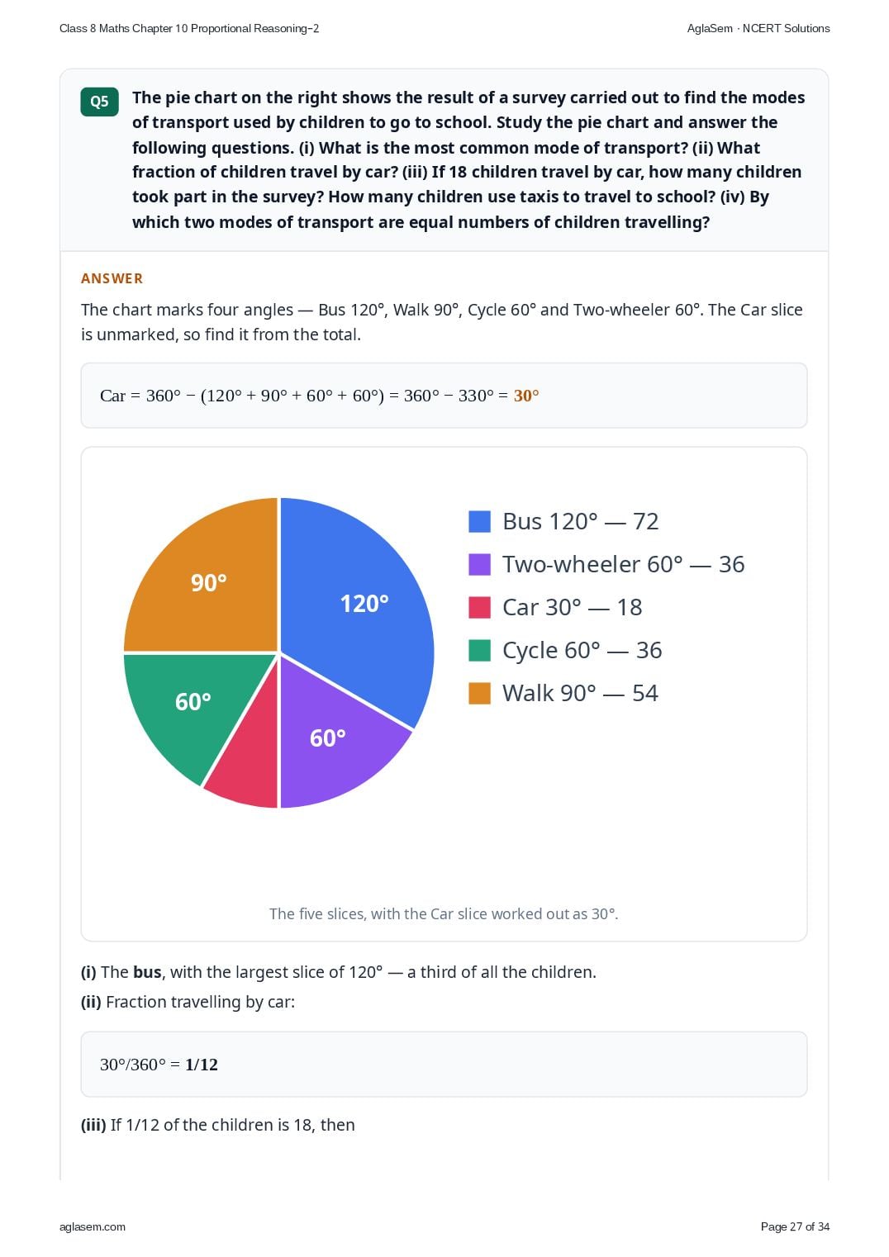The image size is (889, 1257).
Task: Click the red Car legend swatch
Action: tap(479, 607)
